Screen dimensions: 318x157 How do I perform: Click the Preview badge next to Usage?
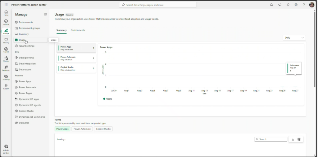tap(70, 15)
